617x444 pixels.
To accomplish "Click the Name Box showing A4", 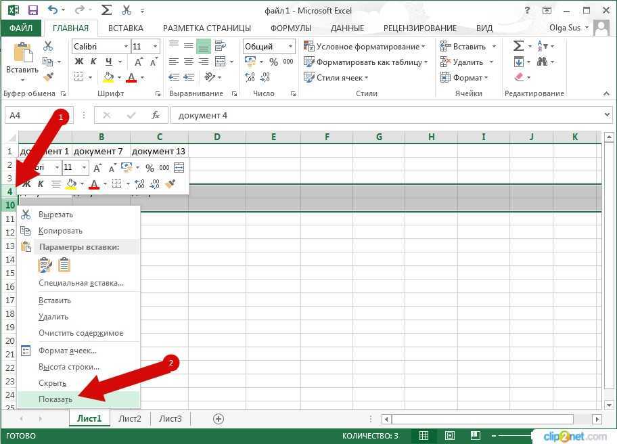I will [x=38, y=115].
